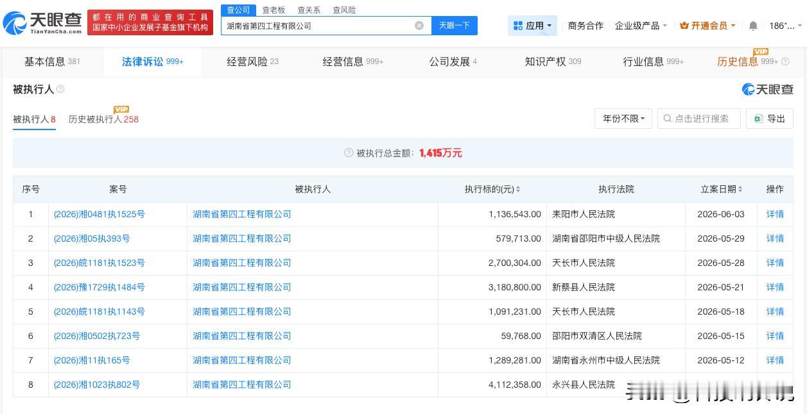Select the 查关系 search mode tab

click(x=309, y=10)
